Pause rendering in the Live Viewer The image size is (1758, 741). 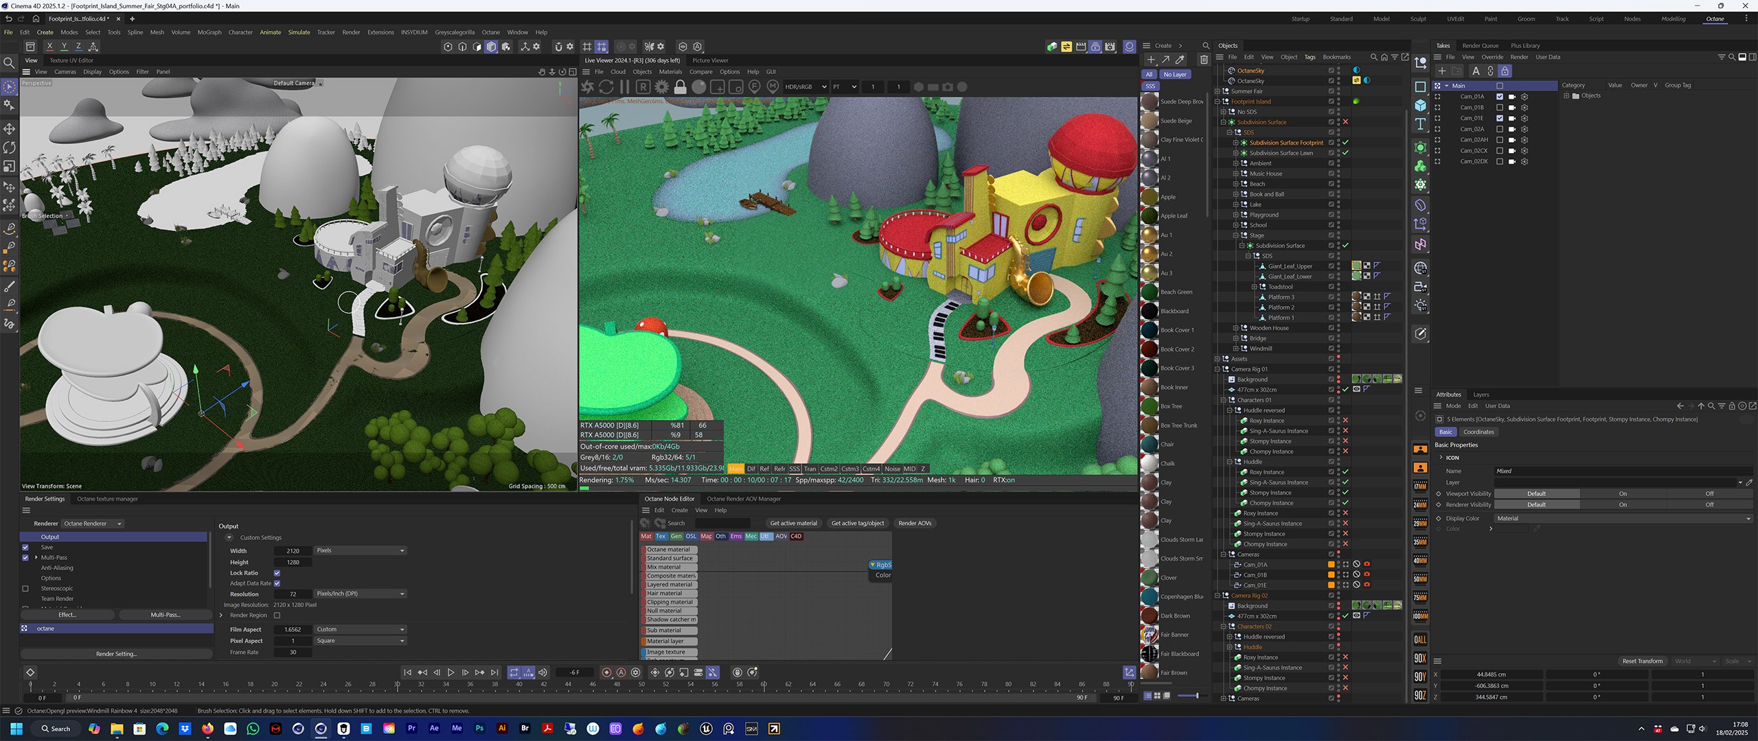[x=624, y=87]
